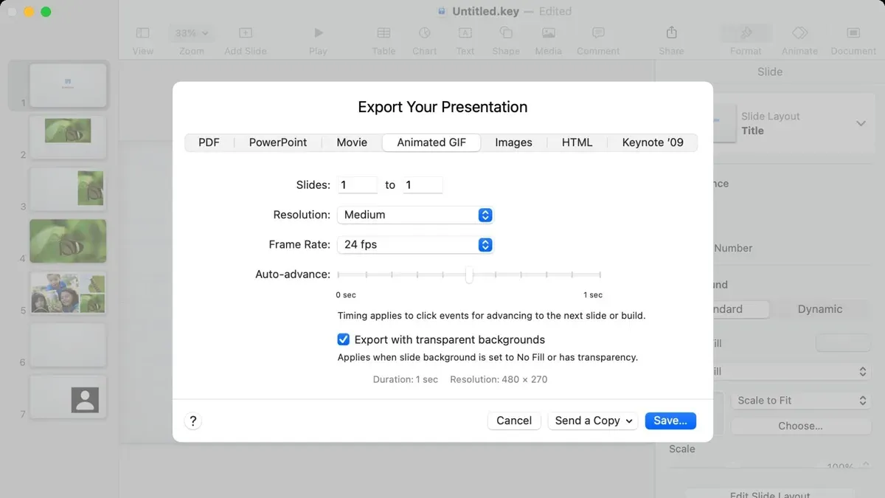Click the Choose… image button
This screenshot has height=498, width=885.
(801, 426)
